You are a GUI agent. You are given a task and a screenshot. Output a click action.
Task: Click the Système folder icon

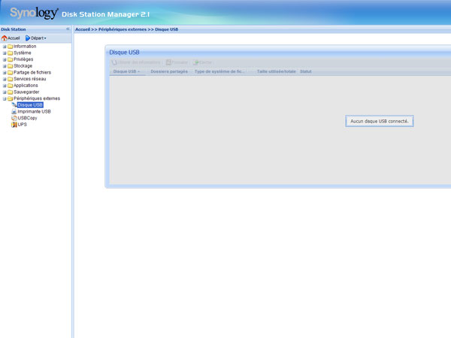pos(10,53)
